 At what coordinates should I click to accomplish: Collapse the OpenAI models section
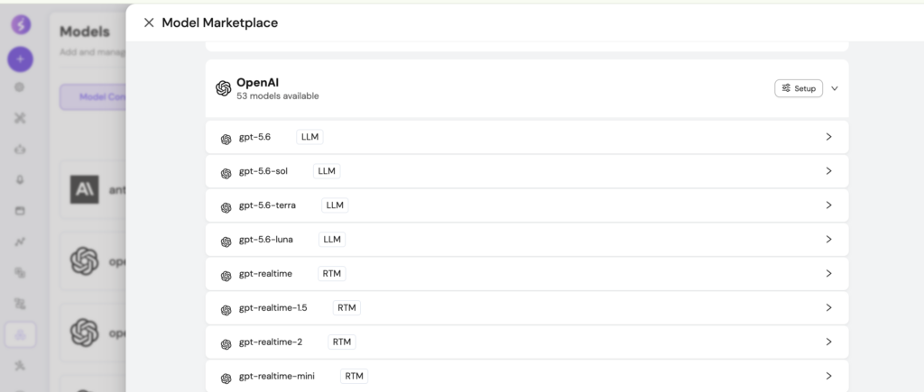[835, 88]
